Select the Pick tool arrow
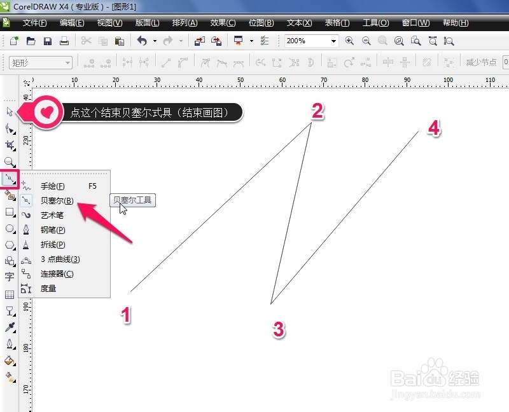509x412 pixels. tap(10, 111)
